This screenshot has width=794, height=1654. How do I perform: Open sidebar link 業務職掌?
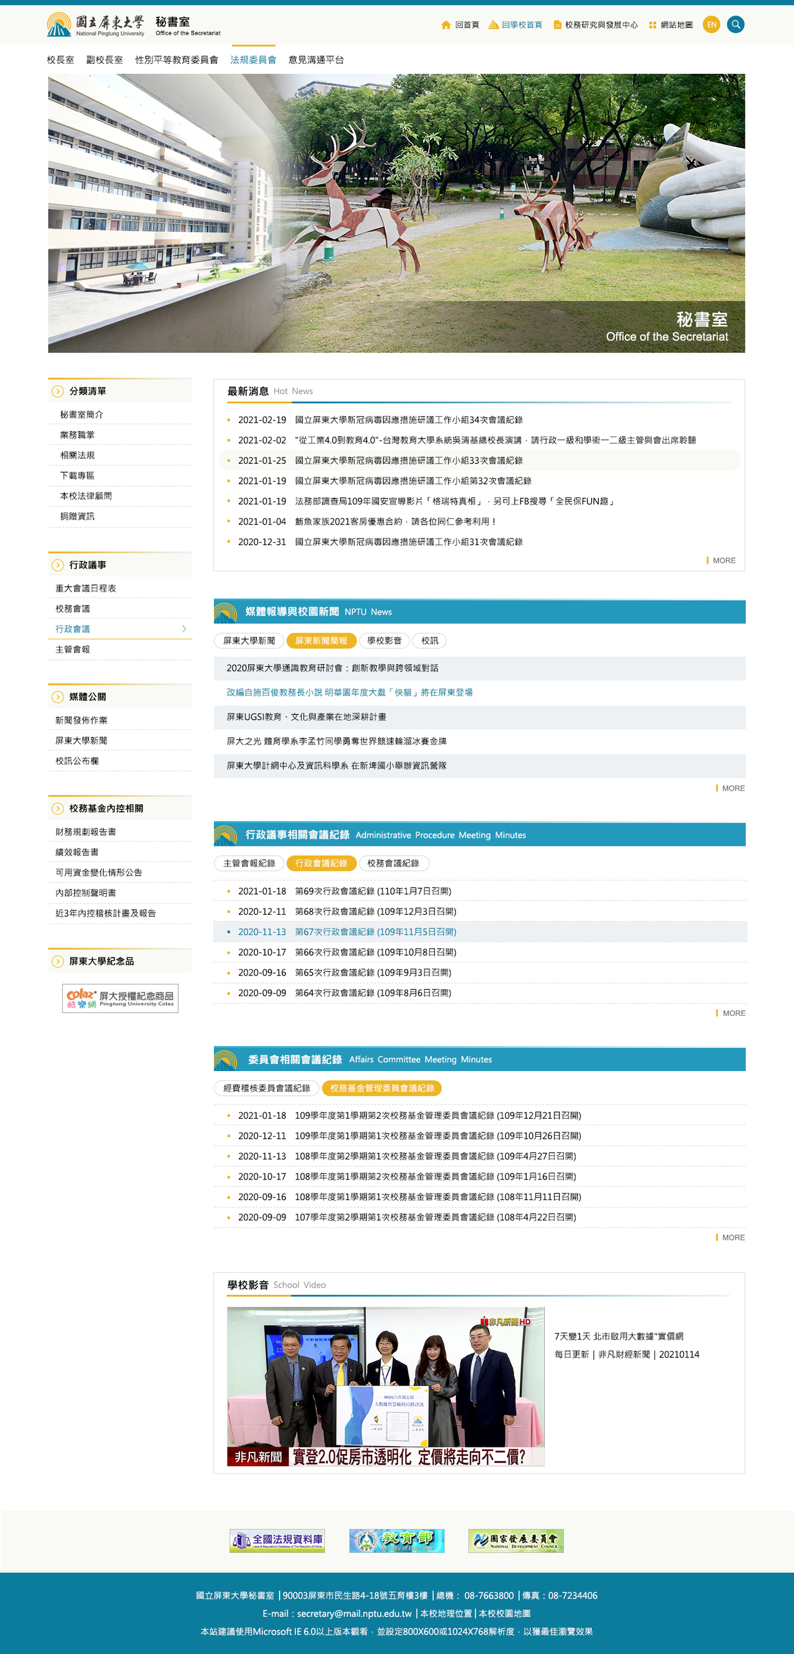coord(77,435)
